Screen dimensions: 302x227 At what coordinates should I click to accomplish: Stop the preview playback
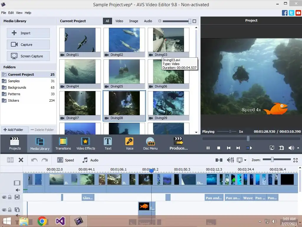219,148
